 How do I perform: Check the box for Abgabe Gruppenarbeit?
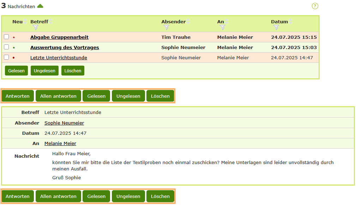(x=6, y=37)
